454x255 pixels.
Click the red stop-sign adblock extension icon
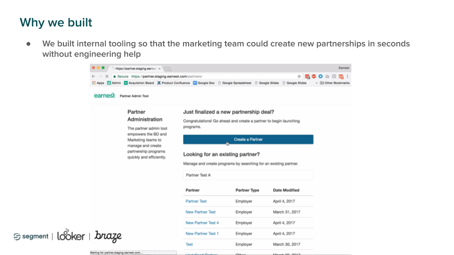tap(314, 76)
